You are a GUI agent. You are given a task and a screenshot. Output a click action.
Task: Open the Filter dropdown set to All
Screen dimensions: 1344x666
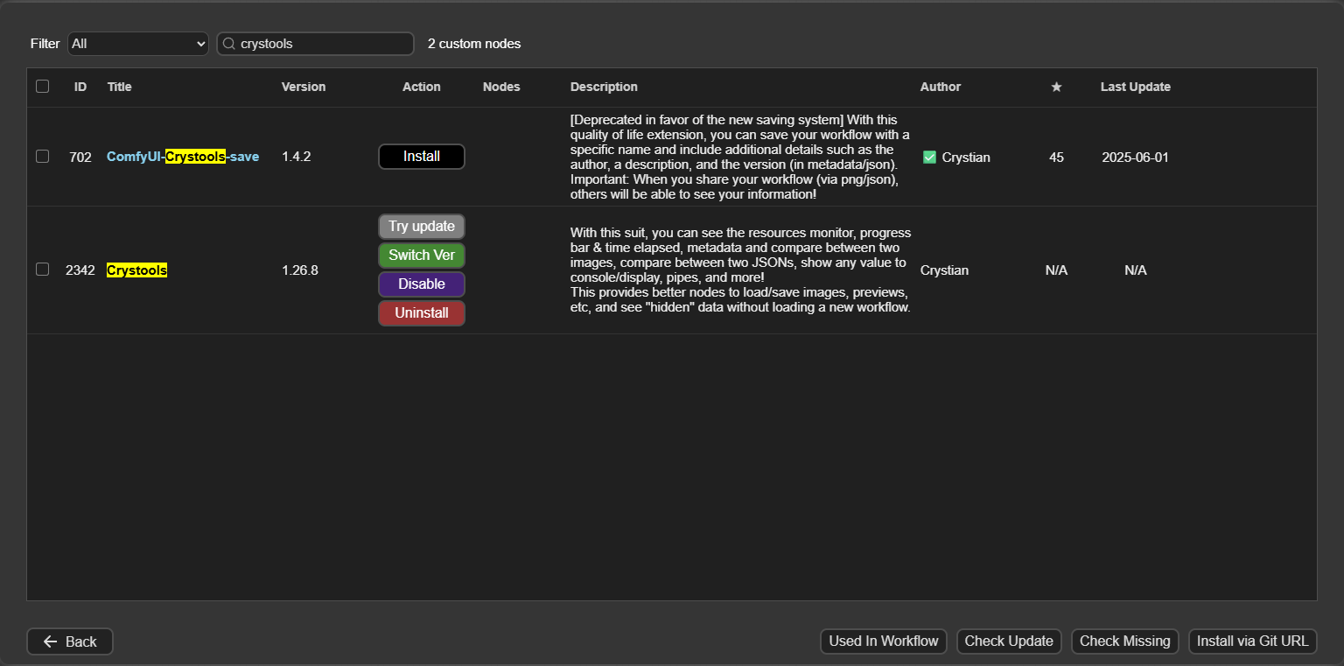pos(138,44)
